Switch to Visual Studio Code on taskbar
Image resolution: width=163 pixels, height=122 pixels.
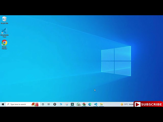(96, 104)
